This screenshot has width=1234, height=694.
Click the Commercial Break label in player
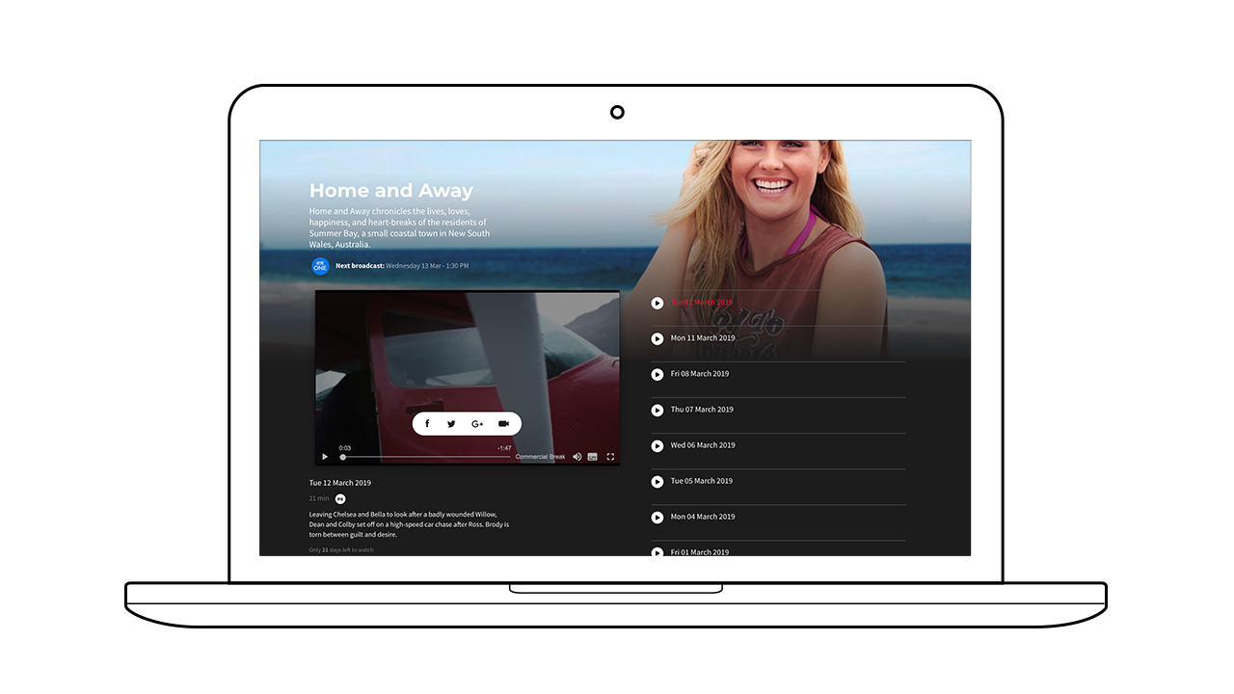pos(540,457)
